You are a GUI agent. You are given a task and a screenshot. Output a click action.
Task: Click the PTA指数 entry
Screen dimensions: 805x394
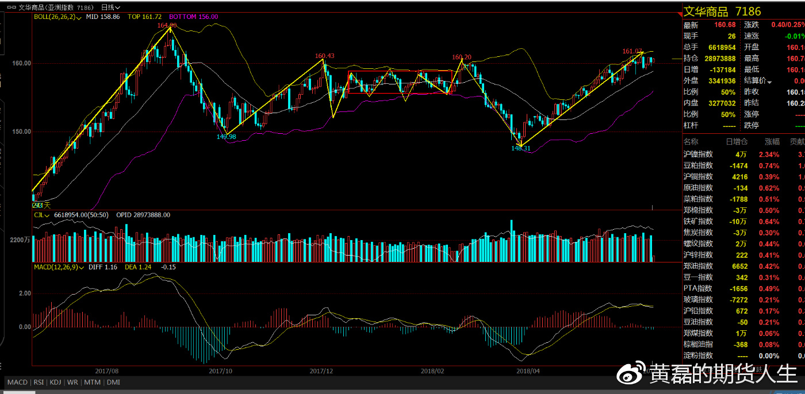tap(744, 288)
